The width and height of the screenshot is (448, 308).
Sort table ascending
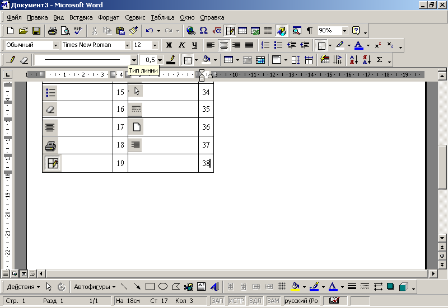(354, 60)
